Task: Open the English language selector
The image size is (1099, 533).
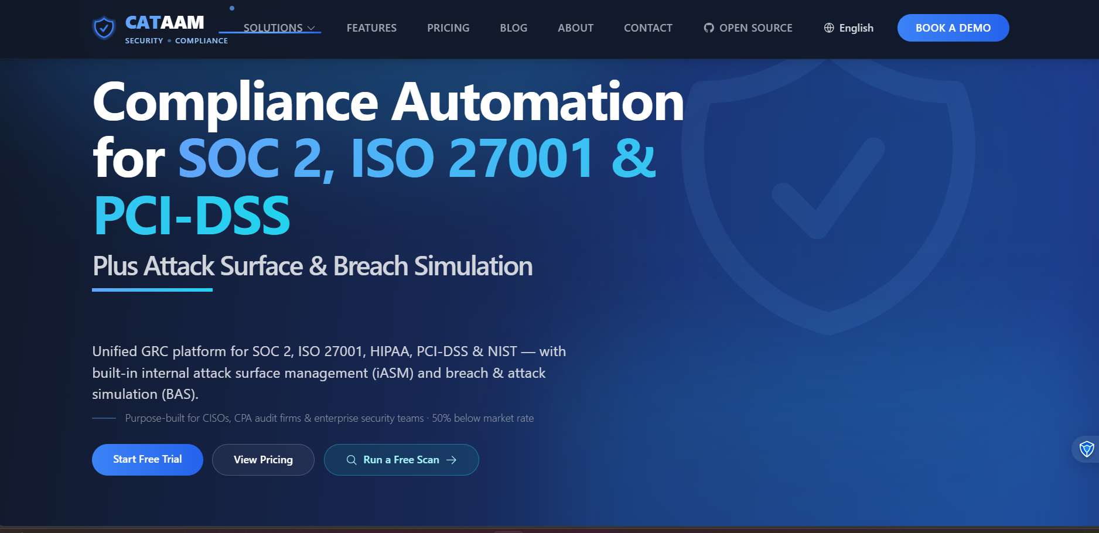Action: (849, 28)
